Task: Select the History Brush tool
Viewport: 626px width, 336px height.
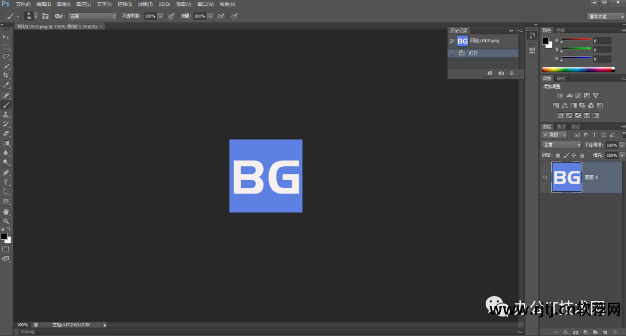Action: pos(6,124)
